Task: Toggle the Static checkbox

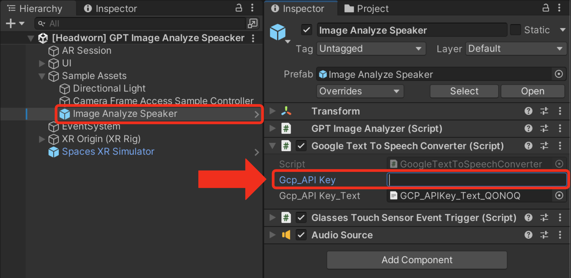Action: tap(515, 30)
